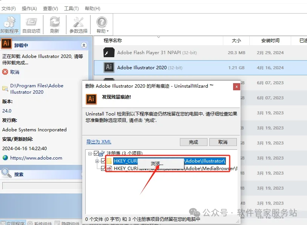Open the 工具(T) menu
307x225 pixels.
point(71,9)
